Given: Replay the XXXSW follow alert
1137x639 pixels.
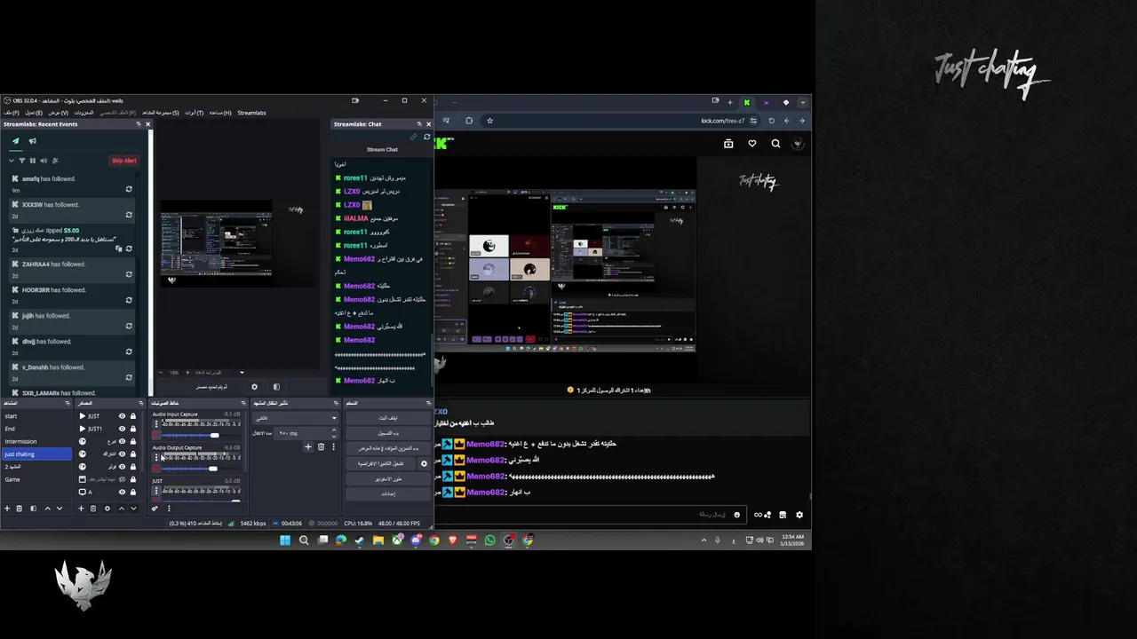Looking at the screenshot, I should [x=129, y=215].
